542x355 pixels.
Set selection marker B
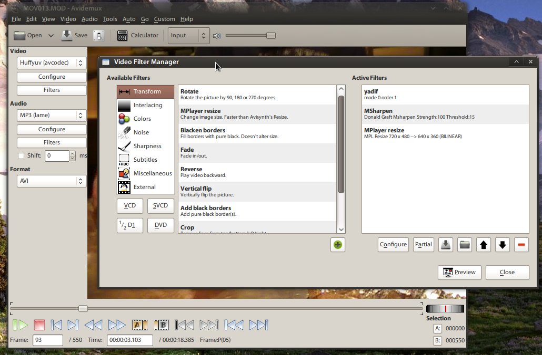click(x=161, y=325)
